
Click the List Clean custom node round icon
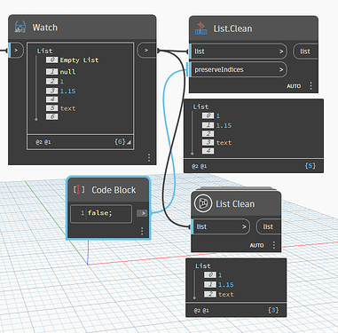click(203, 203)
